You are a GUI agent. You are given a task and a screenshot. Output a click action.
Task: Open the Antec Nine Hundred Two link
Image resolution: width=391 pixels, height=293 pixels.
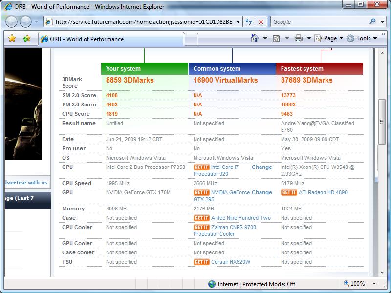[x=241, y=218]
